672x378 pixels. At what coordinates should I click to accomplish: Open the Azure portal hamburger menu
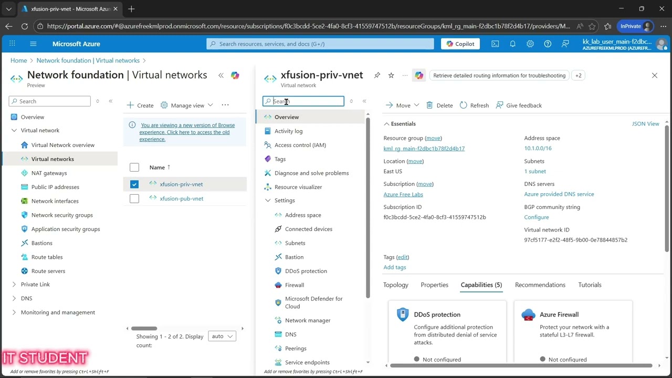[x=33, y=44]
